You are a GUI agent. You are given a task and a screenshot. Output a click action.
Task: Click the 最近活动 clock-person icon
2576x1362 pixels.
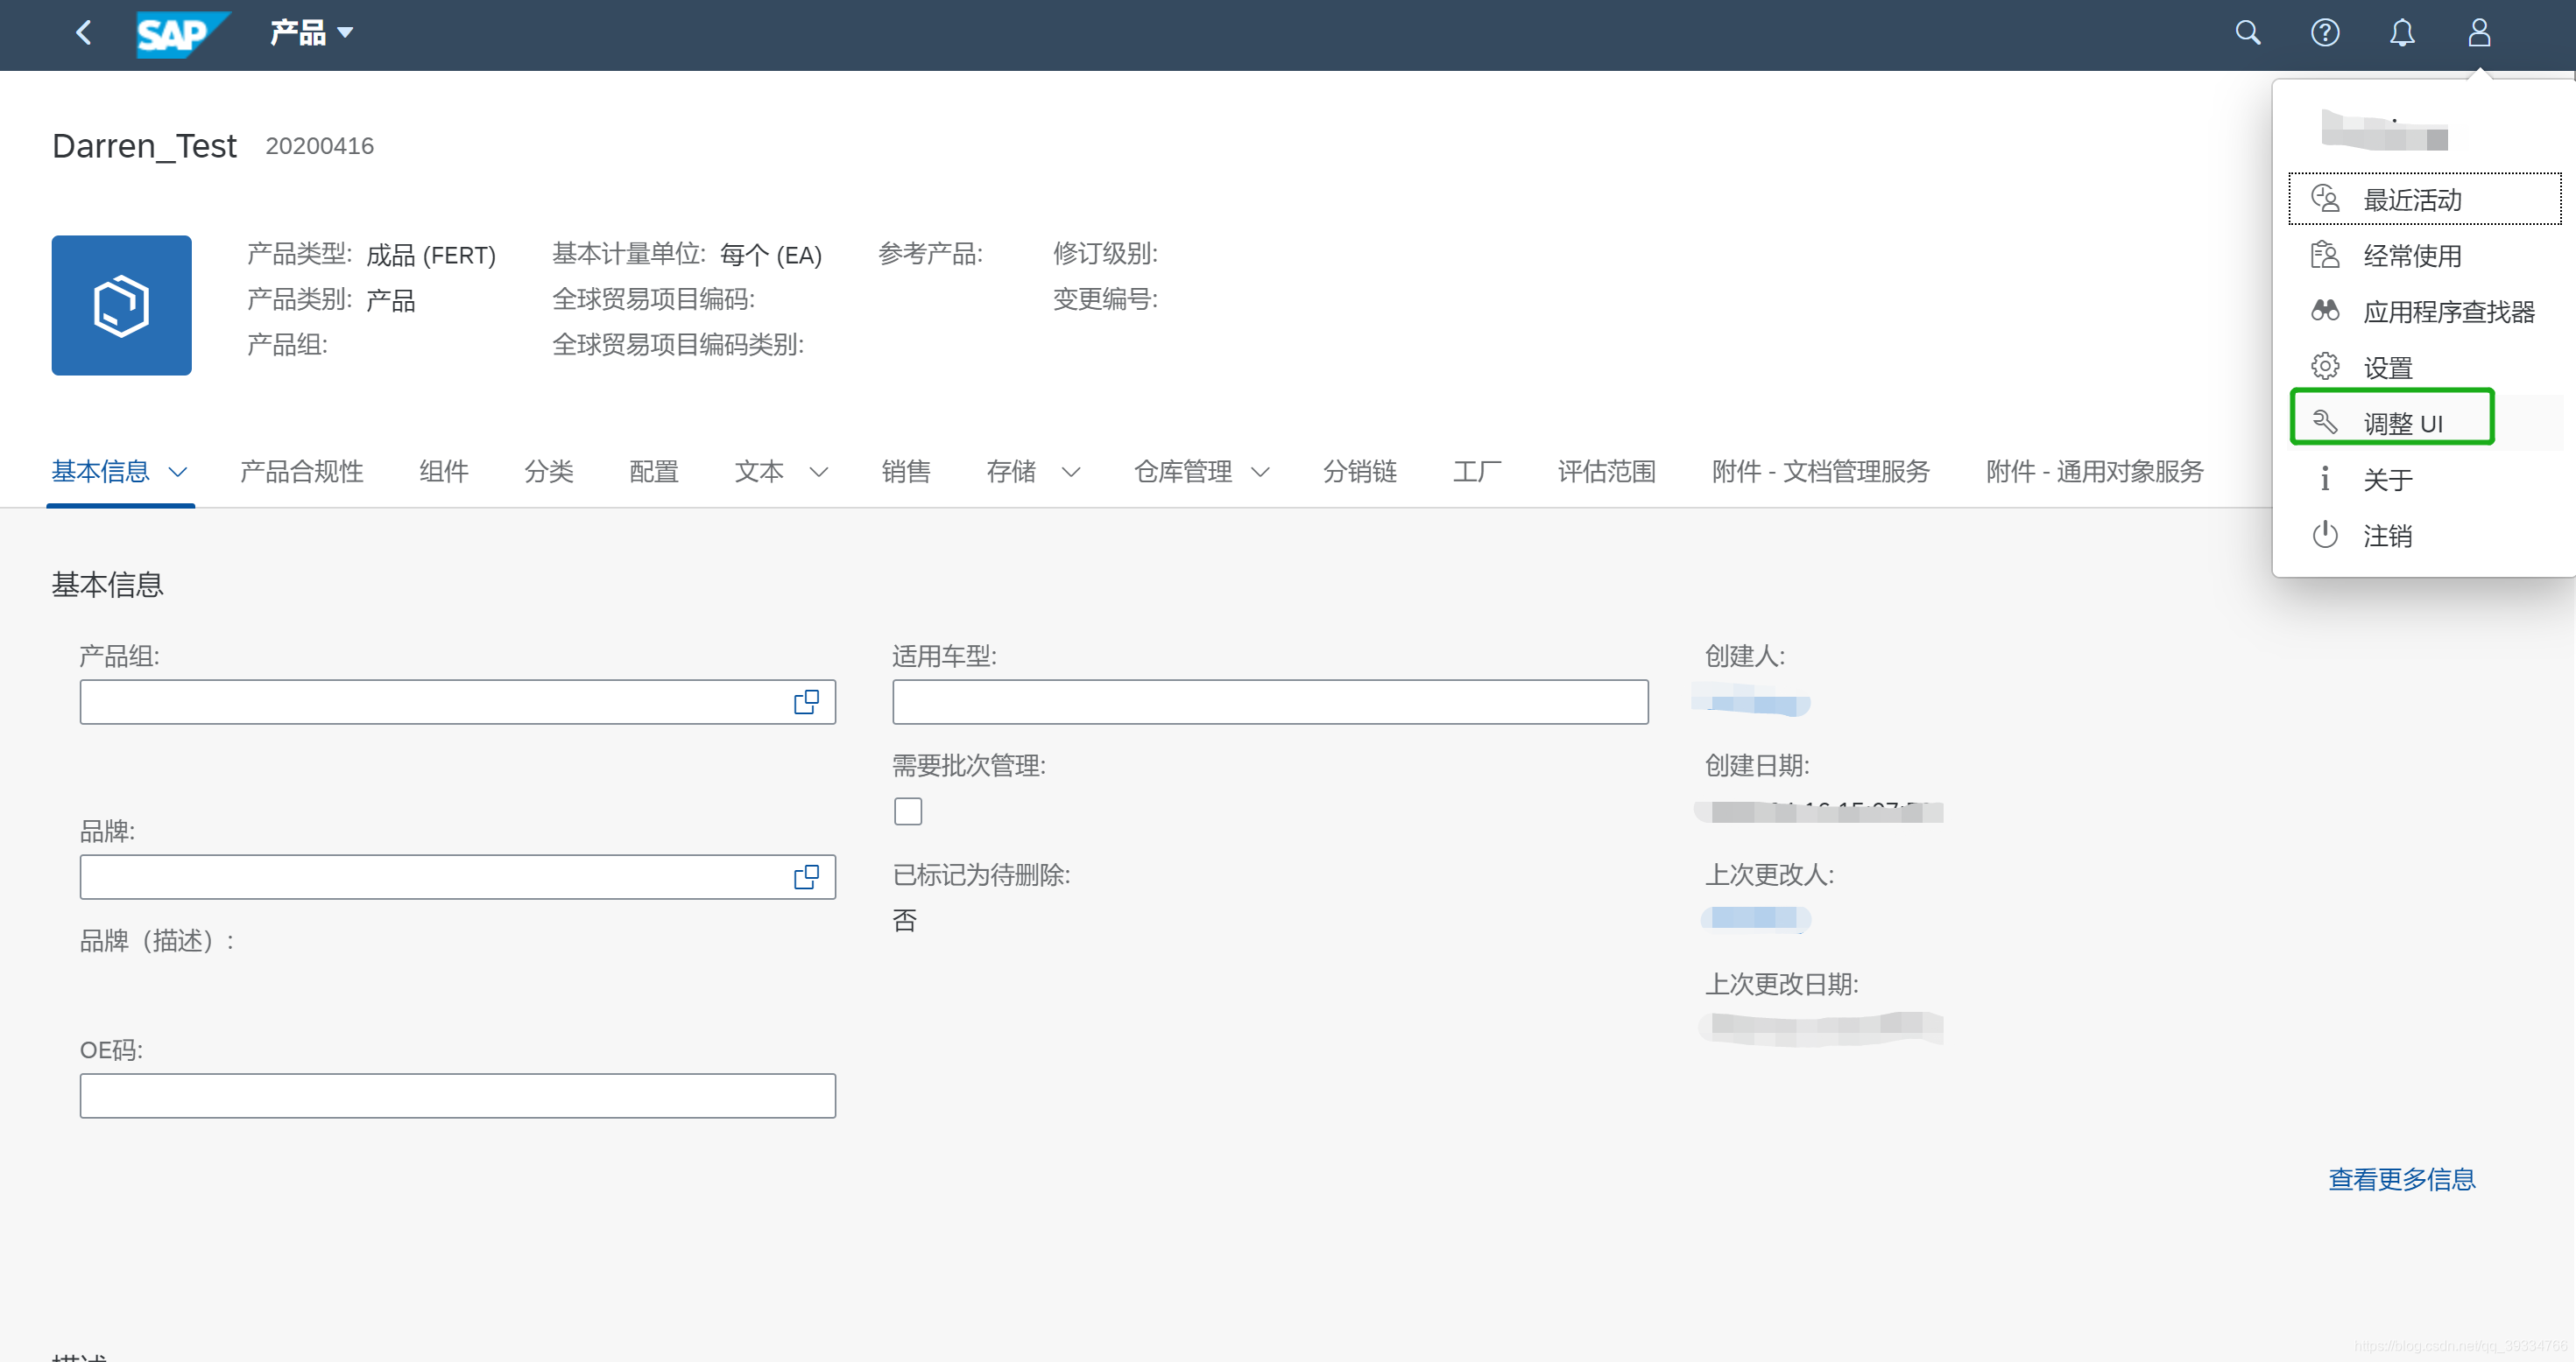click(2324, 198)
